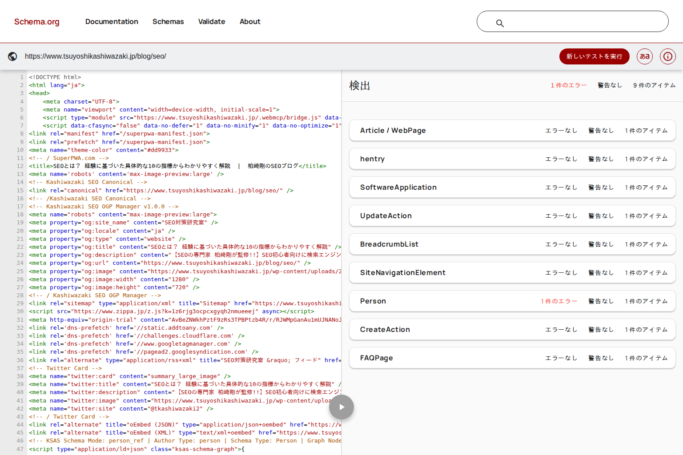Screen dimensions: 683x455
Task: Expand the CreateAction result
Action: [x=512, y=330]
